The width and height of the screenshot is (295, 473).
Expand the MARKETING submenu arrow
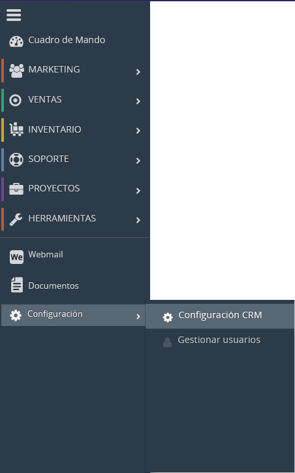(138, 72)
